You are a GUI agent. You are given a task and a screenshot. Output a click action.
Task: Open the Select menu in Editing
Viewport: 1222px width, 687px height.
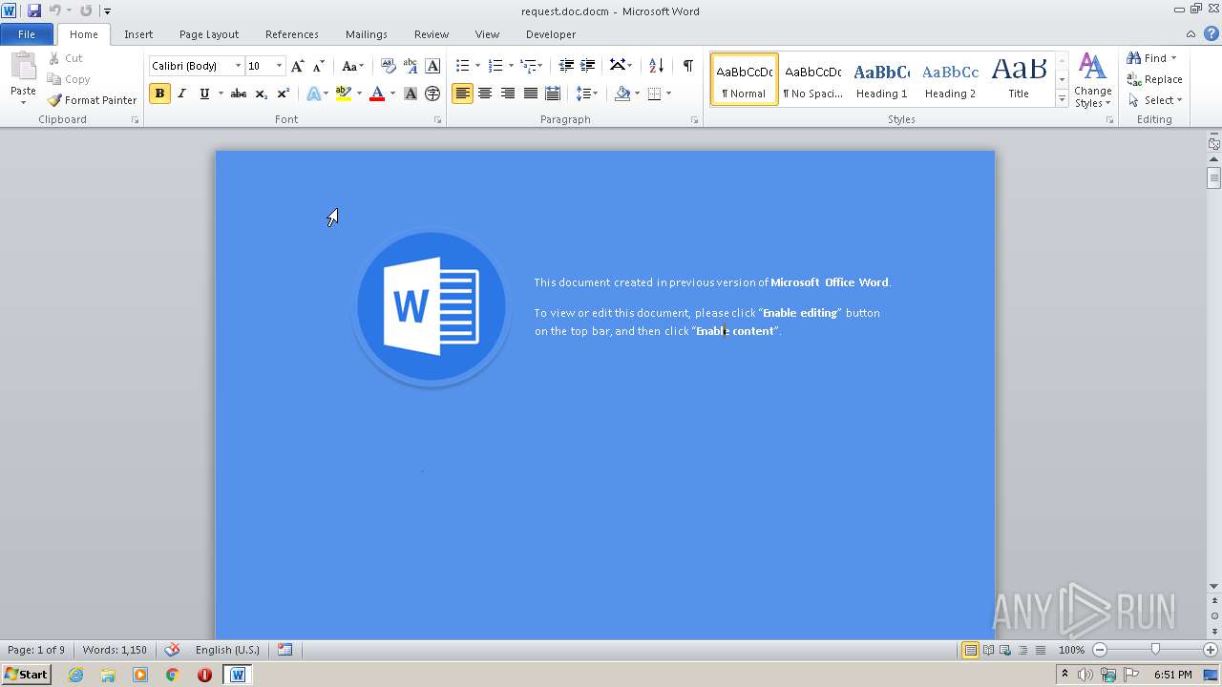[x=1155, y=100]
